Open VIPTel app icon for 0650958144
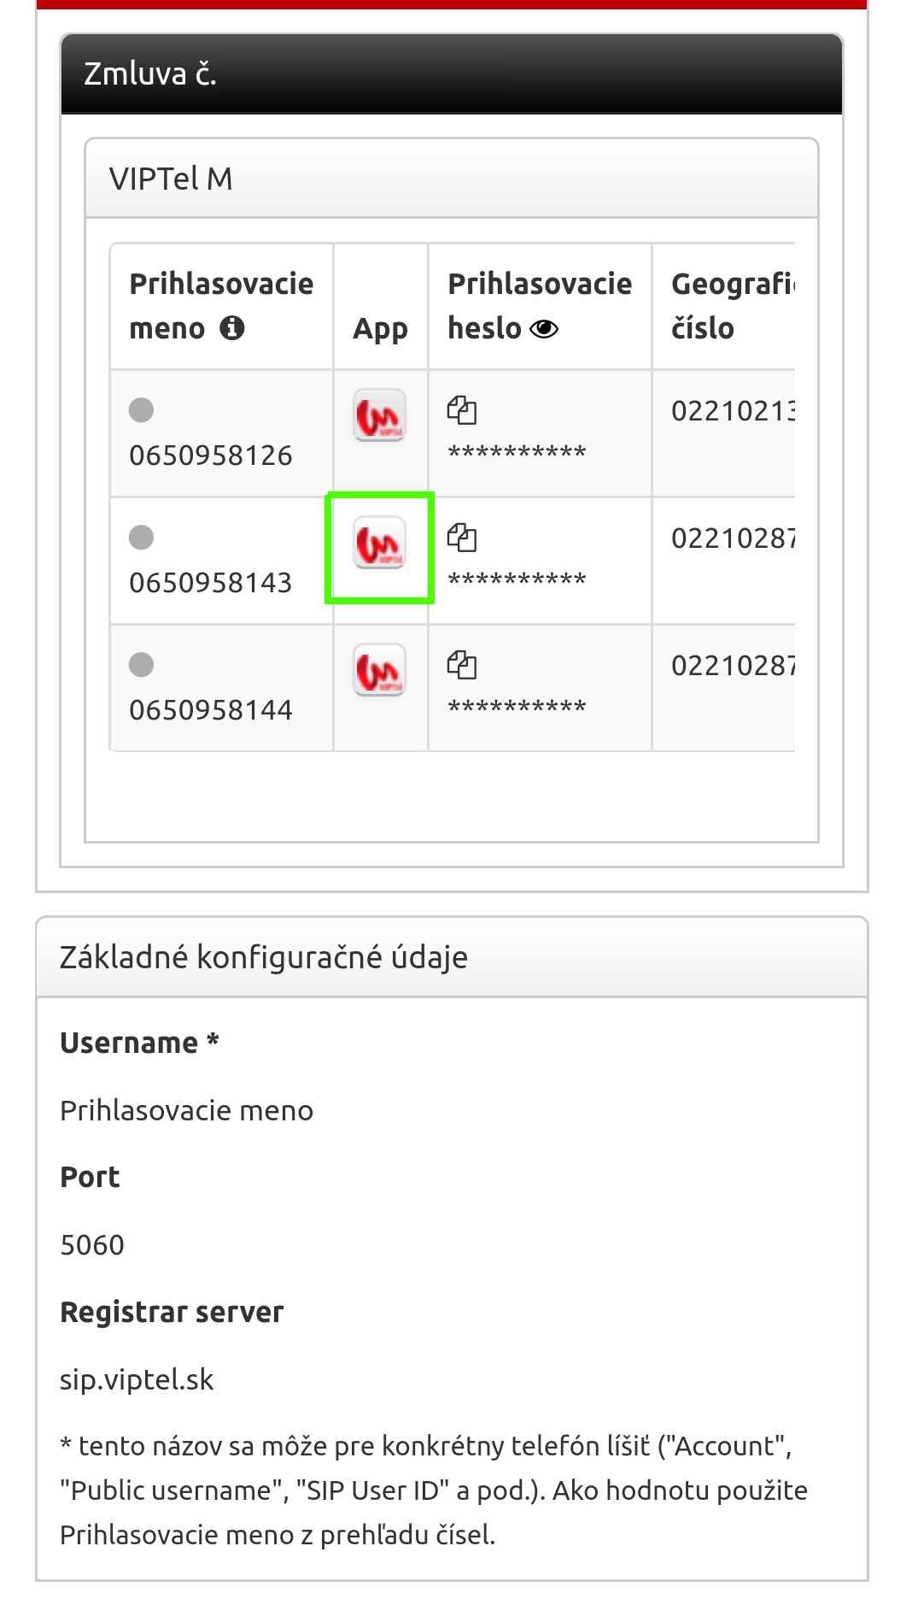This screenshot has width=912, height=1599. point(380,670)
